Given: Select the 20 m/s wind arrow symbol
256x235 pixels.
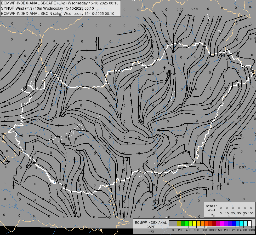Looking at the screenshot, I should click(x=233, y=207).
